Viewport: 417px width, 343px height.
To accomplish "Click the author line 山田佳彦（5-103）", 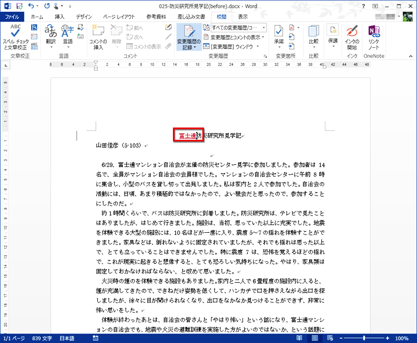I will 119,145.
